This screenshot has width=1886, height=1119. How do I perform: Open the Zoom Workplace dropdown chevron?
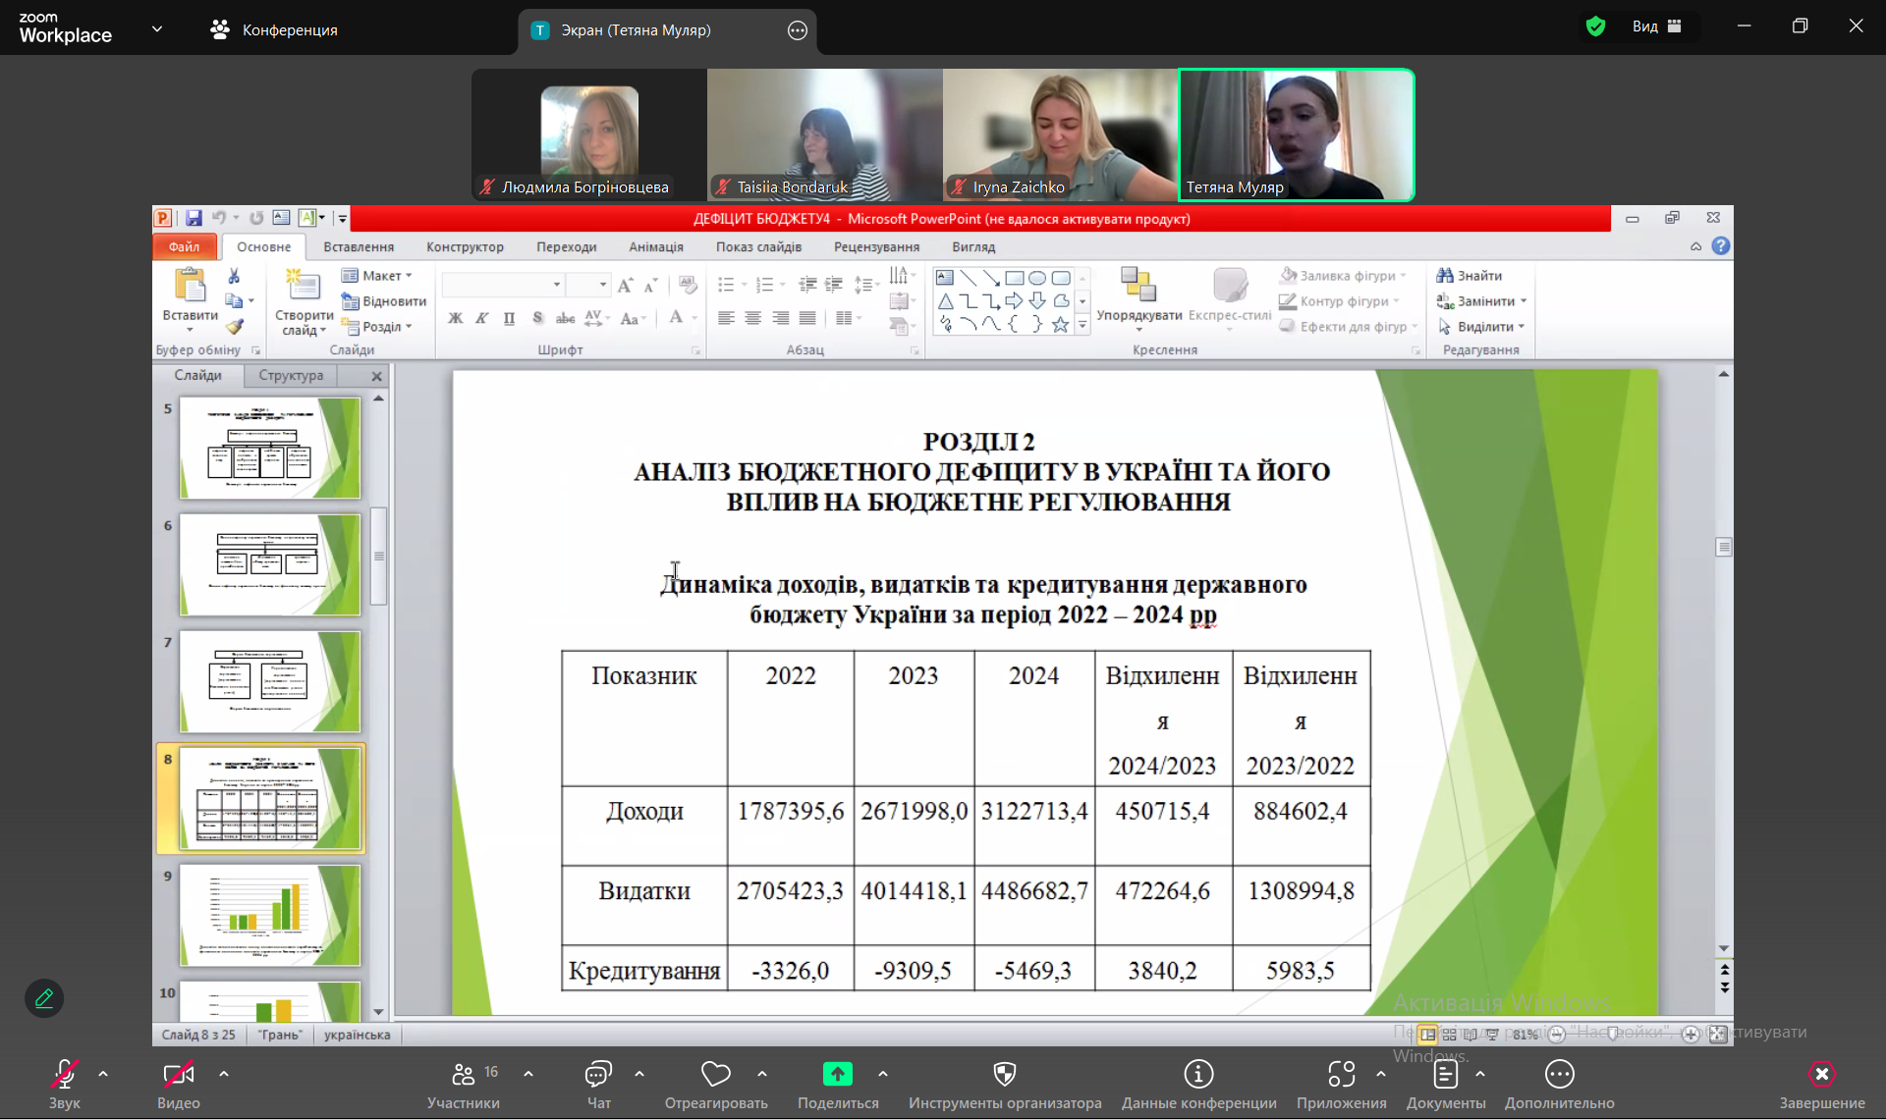[157, 29]
